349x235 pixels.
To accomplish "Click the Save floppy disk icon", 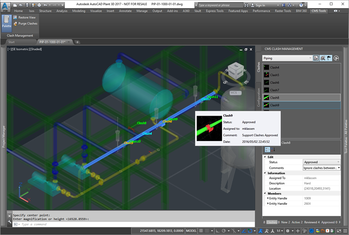I will tap(27, 5).
